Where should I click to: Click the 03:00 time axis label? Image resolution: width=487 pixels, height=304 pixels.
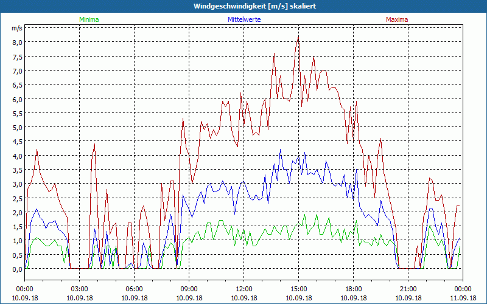[x=80, y=289]
